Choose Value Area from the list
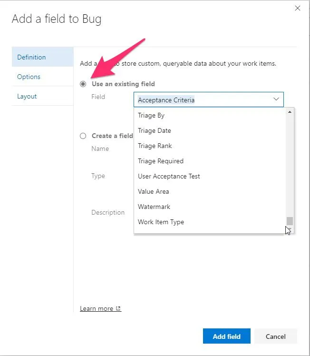310x356 pixels. (x=153, y=191)
